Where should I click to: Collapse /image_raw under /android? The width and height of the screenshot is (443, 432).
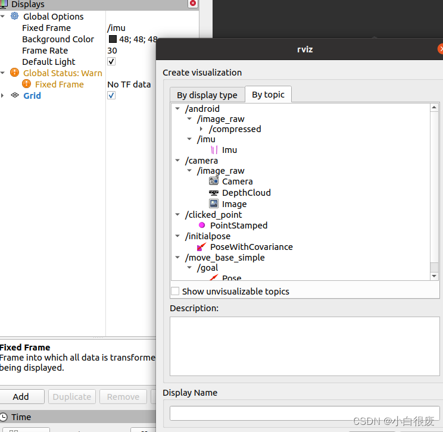coord(189,119)
